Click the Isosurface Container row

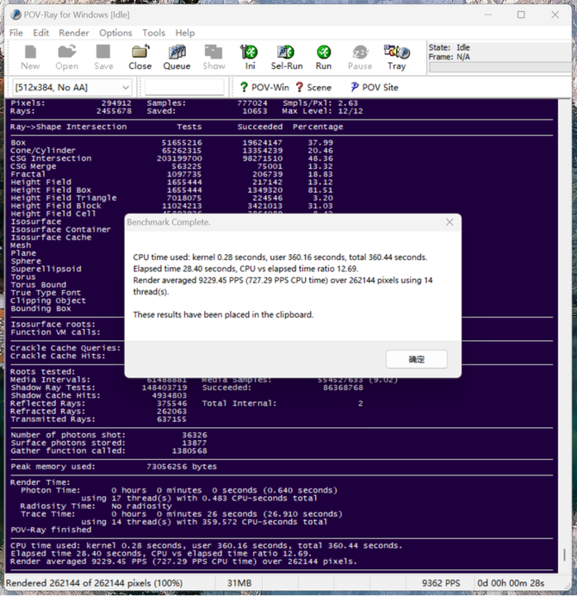click(x=61, y=230)
